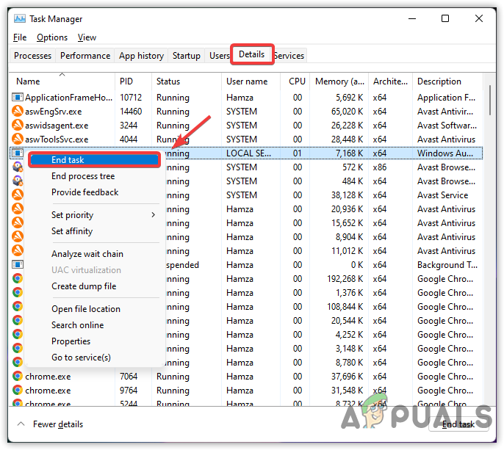Sort by the PID column header
Viewport: 504px width, 450px height.
(133, 81)
